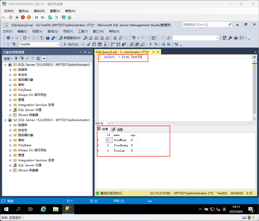Click the MDX query icon
The image size is (259, 221).
point(91,38)
